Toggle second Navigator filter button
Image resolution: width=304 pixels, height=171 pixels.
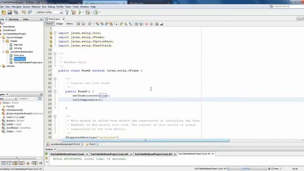coord(9,163)
